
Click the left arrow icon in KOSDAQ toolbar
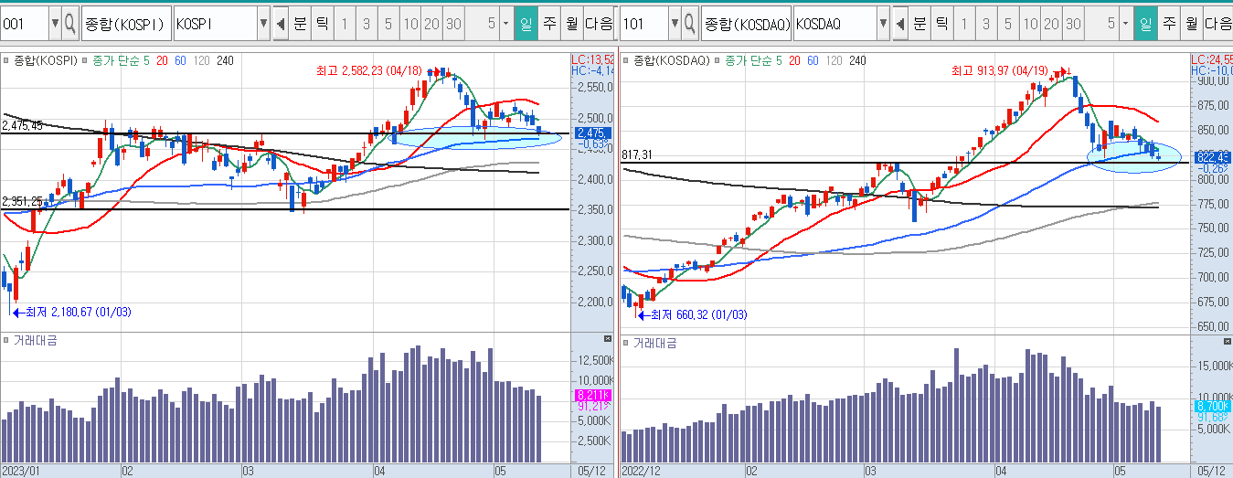pyautogui.click(x=899, y=24)
